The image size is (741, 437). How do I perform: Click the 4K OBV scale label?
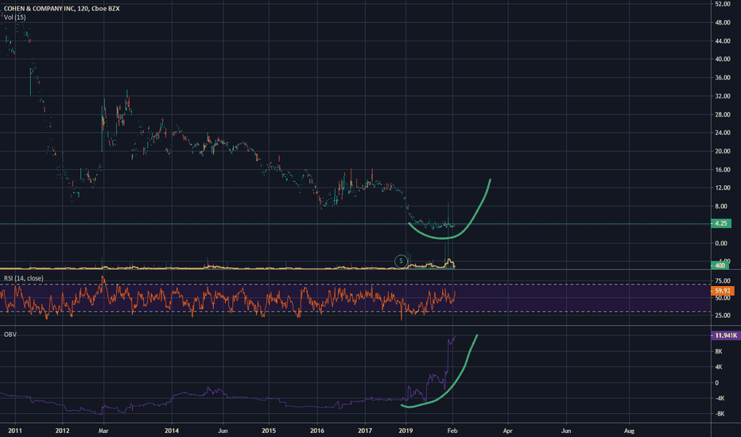pos(718,367)
